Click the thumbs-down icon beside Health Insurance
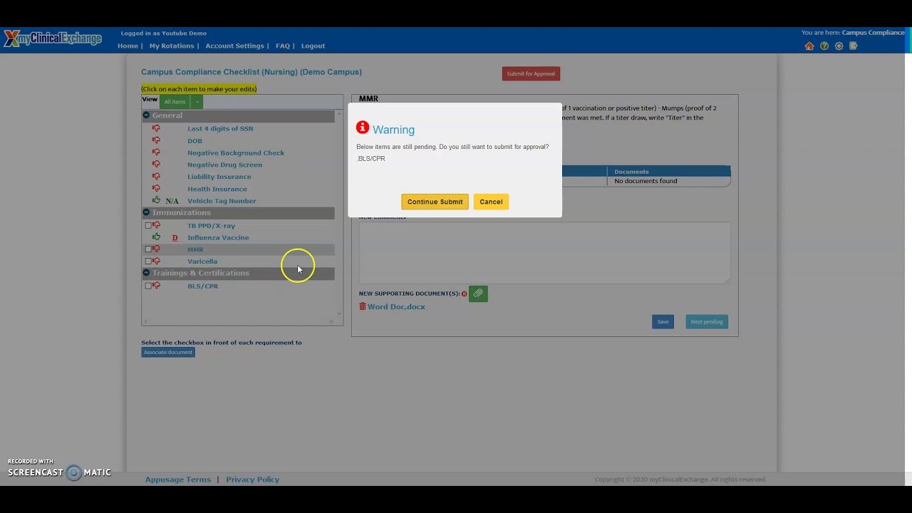 (x=156, y=189)
